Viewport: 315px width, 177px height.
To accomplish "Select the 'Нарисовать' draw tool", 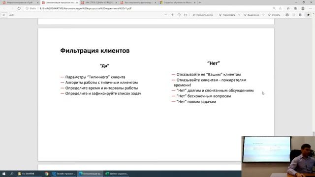I will pyautogui.click(x=227, y=15).
